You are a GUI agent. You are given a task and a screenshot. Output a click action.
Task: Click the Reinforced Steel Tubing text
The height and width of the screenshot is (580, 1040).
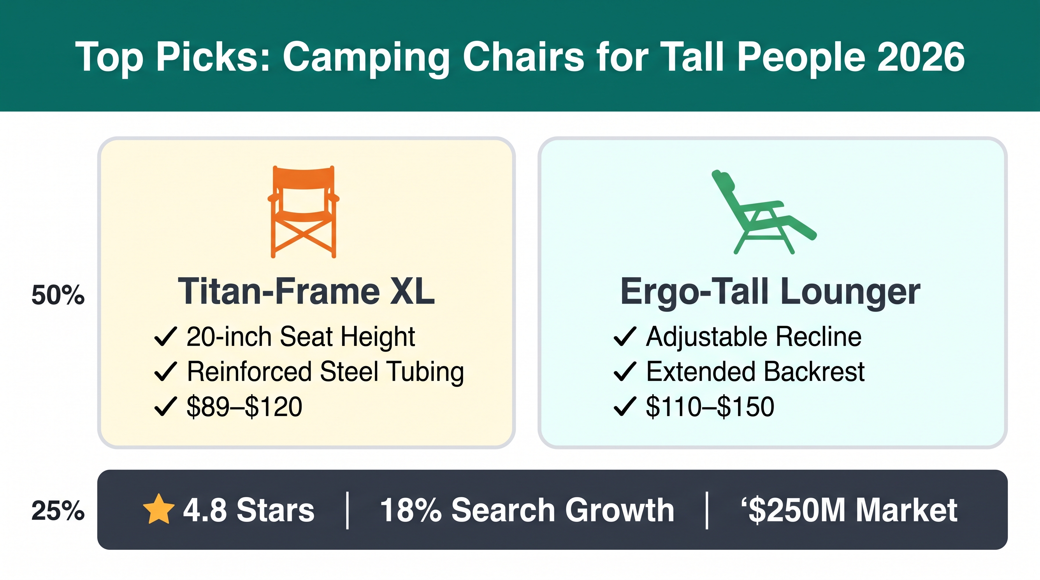click(325, 373)
